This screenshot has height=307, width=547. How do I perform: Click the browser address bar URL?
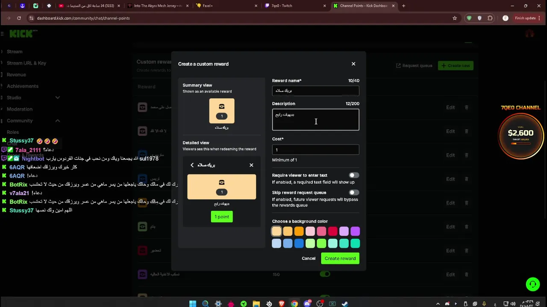click(x=83, y=18)
